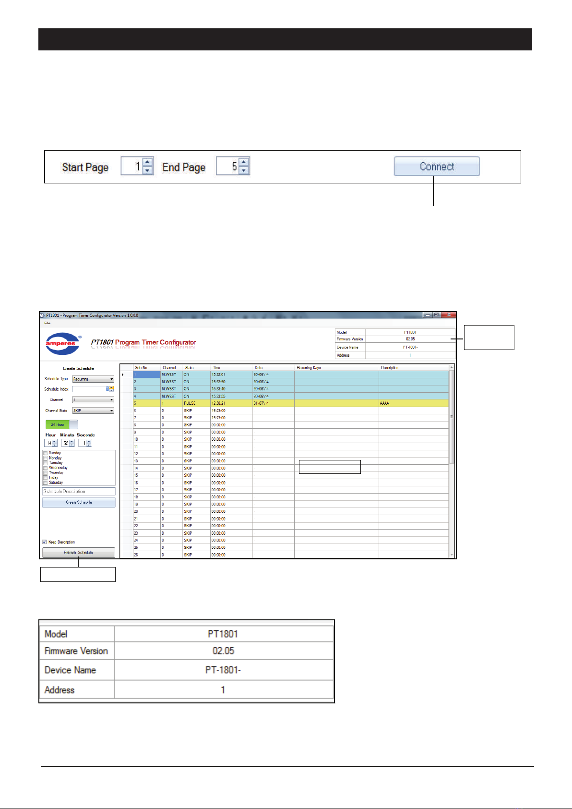Click the Seconds spinner showing 1
This screenshot has width=572, height=809.
pyautogui.click(x=85, y=443)
